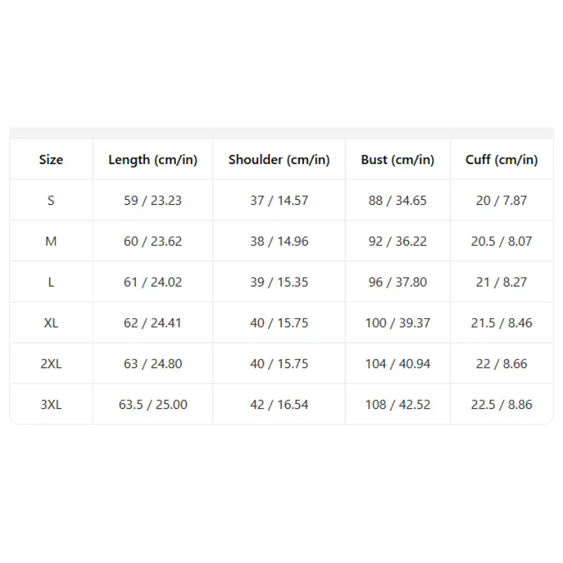The image size is (563, 563).
Task: Click the 96 / 37.80 bust cell
Action: [398, 282]
